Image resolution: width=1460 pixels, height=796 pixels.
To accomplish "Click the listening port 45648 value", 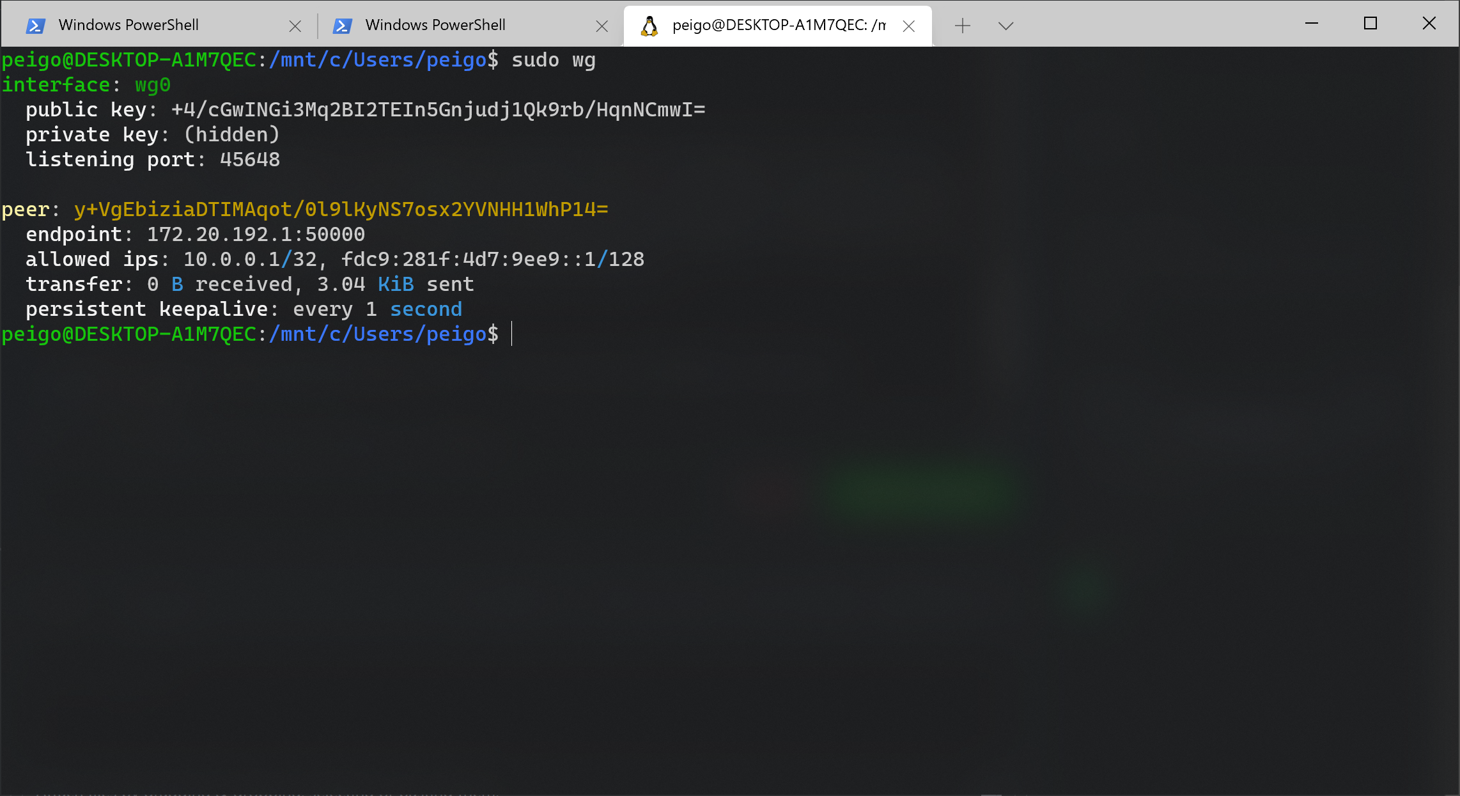I will coord(250,160).
